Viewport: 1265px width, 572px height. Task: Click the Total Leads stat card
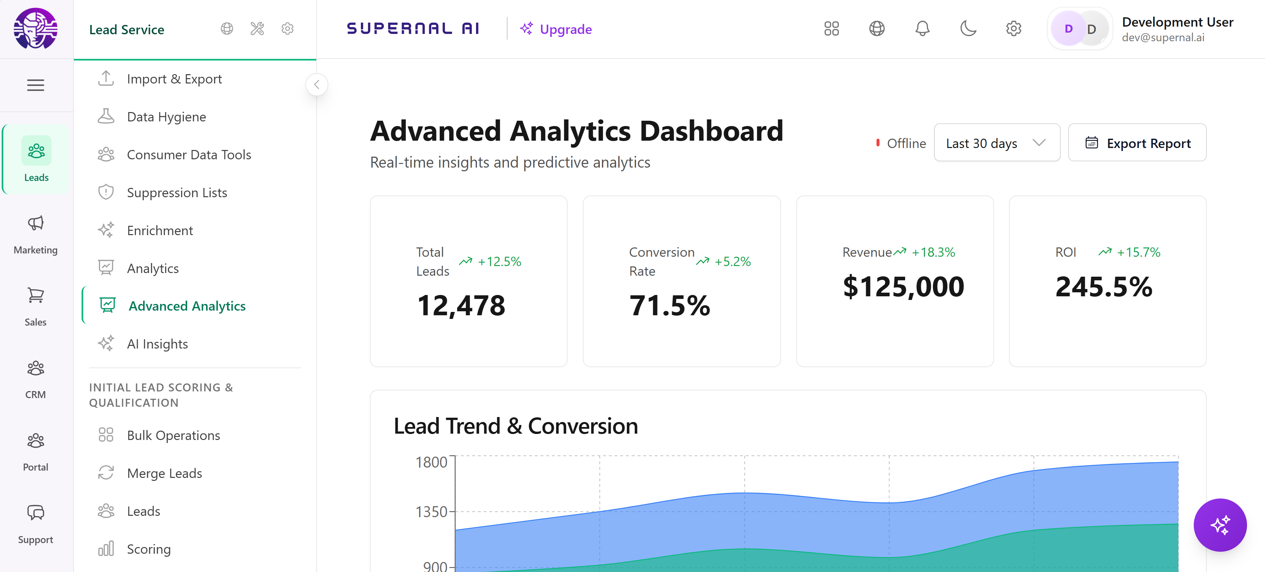tap(468, 281)
